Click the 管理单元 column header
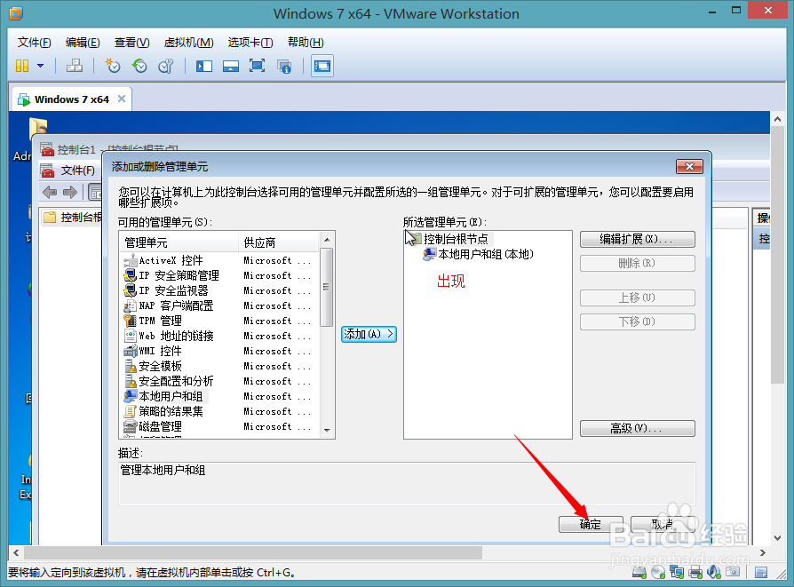Viewport: 794px width, 587px height. tap(179, 242)
